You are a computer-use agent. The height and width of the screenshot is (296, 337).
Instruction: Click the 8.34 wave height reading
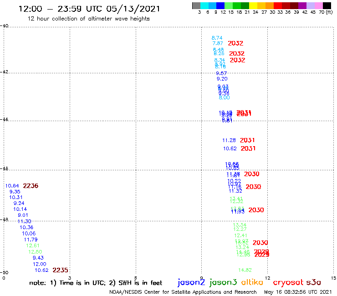[220, 60]
